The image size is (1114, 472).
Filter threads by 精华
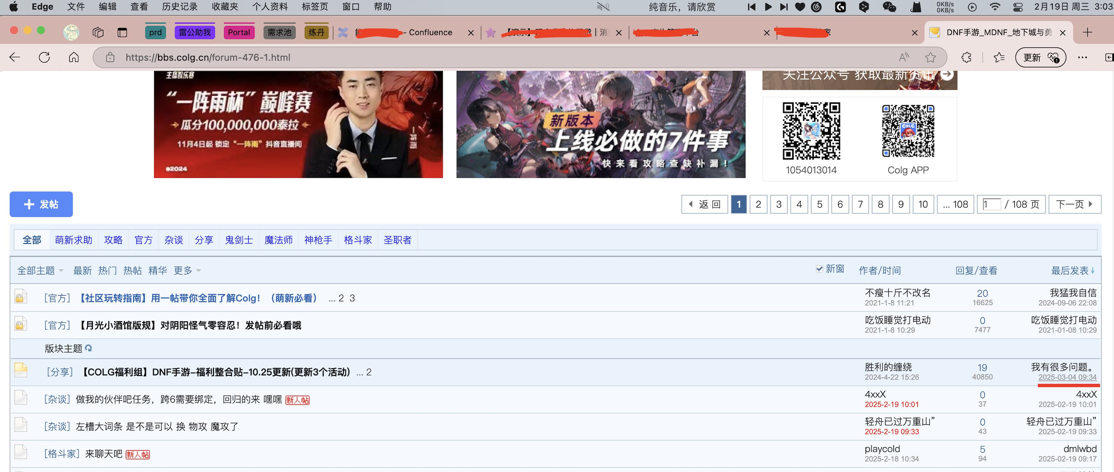coord(158,271)
